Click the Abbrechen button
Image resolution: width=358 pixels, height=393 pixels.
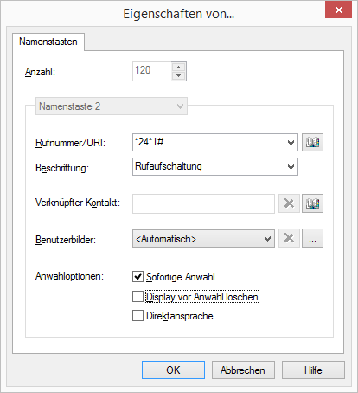coord(243,370)
